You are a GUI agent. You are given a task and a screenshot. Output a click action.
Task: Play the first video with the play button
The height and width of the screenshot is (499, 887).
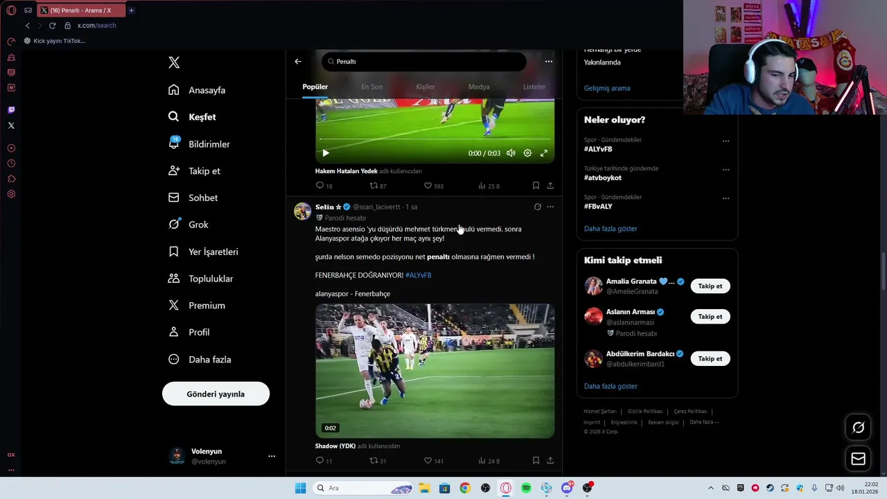pyautogui.click(x=326, y=153)
